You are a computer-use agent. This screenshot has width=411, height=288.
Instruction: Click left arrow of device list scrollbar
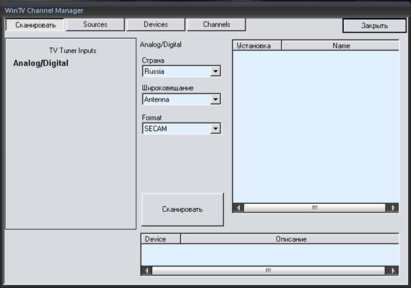click(146, 270)
